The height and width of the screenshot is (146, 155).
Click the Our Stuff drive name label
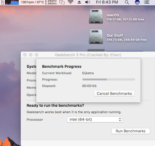[x=115, y=35]
